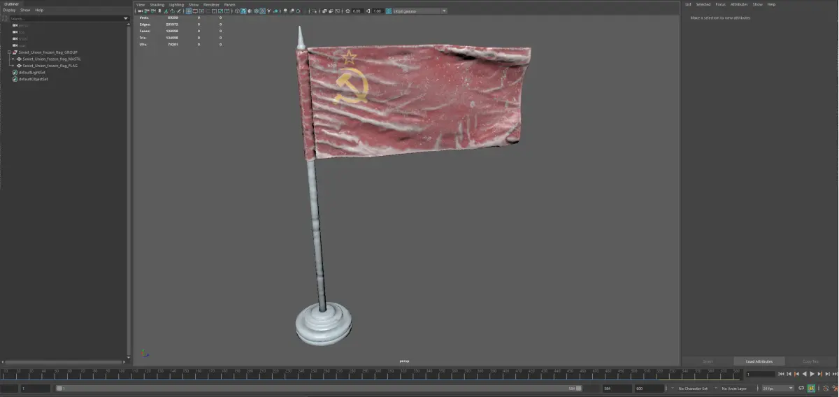Click the gamma value field showing 1.00
The image size is (839, 397).
(x=378, y=11)
